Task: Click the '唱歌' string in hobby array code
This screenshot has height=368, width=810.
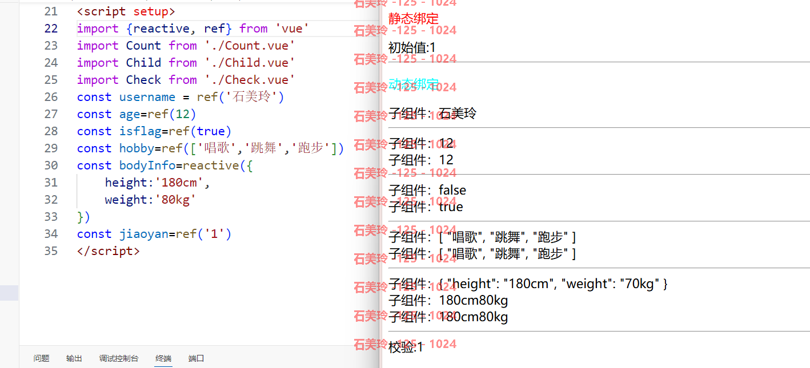Action: 218,148
